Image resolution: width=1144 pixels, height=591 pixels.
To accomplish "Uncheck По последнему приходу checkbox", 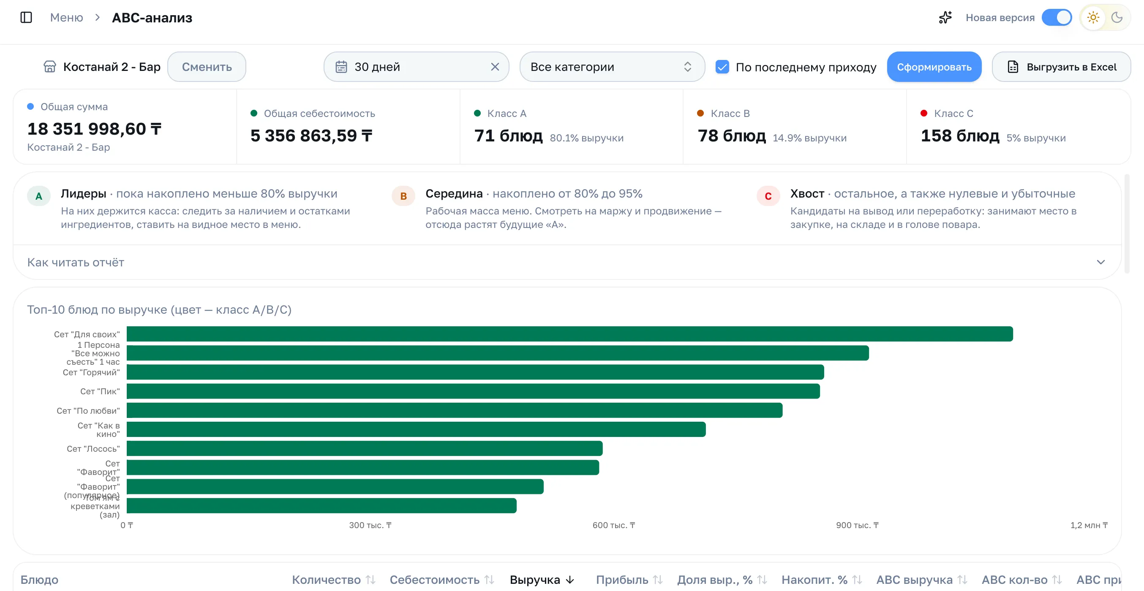I will point(722,67).
